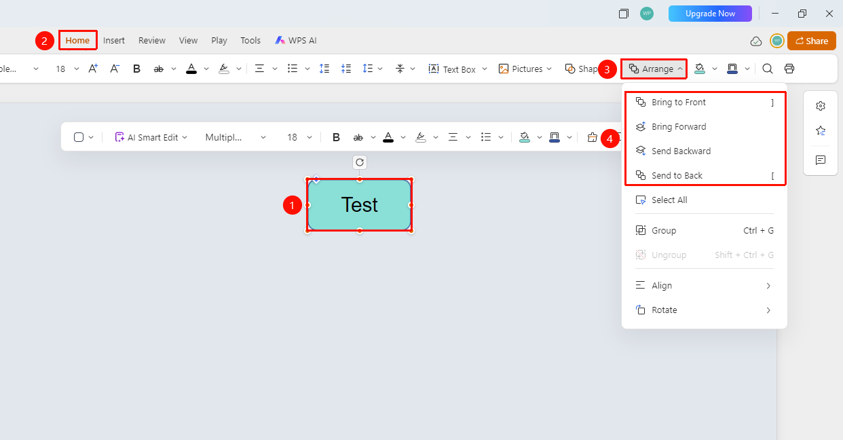Open the View tab
843x440 pixels.
coord(189,41)
